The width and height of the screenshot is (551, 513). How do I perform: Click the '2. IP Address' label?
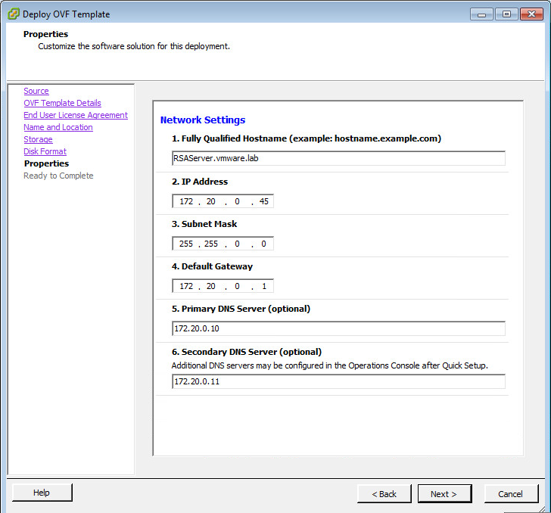coord(200,182)
